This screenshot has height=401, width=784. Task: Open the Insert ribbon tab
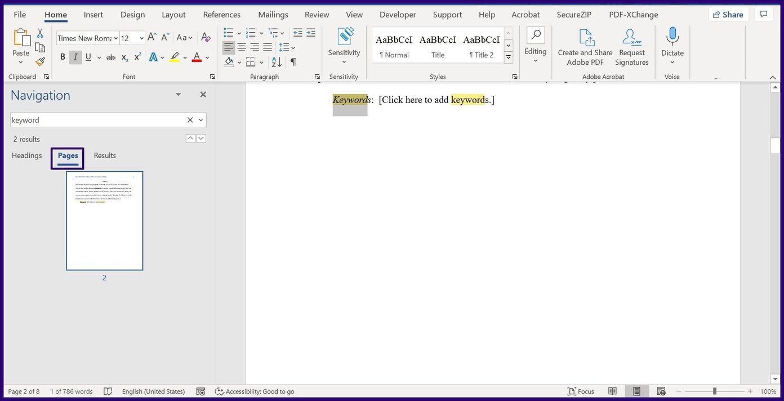point(93,15)
